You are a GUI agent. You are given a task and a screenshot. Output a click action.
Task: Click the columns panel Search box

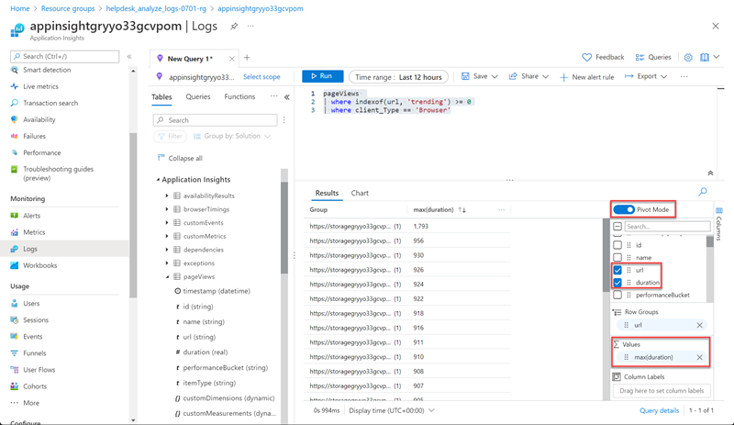668,227
